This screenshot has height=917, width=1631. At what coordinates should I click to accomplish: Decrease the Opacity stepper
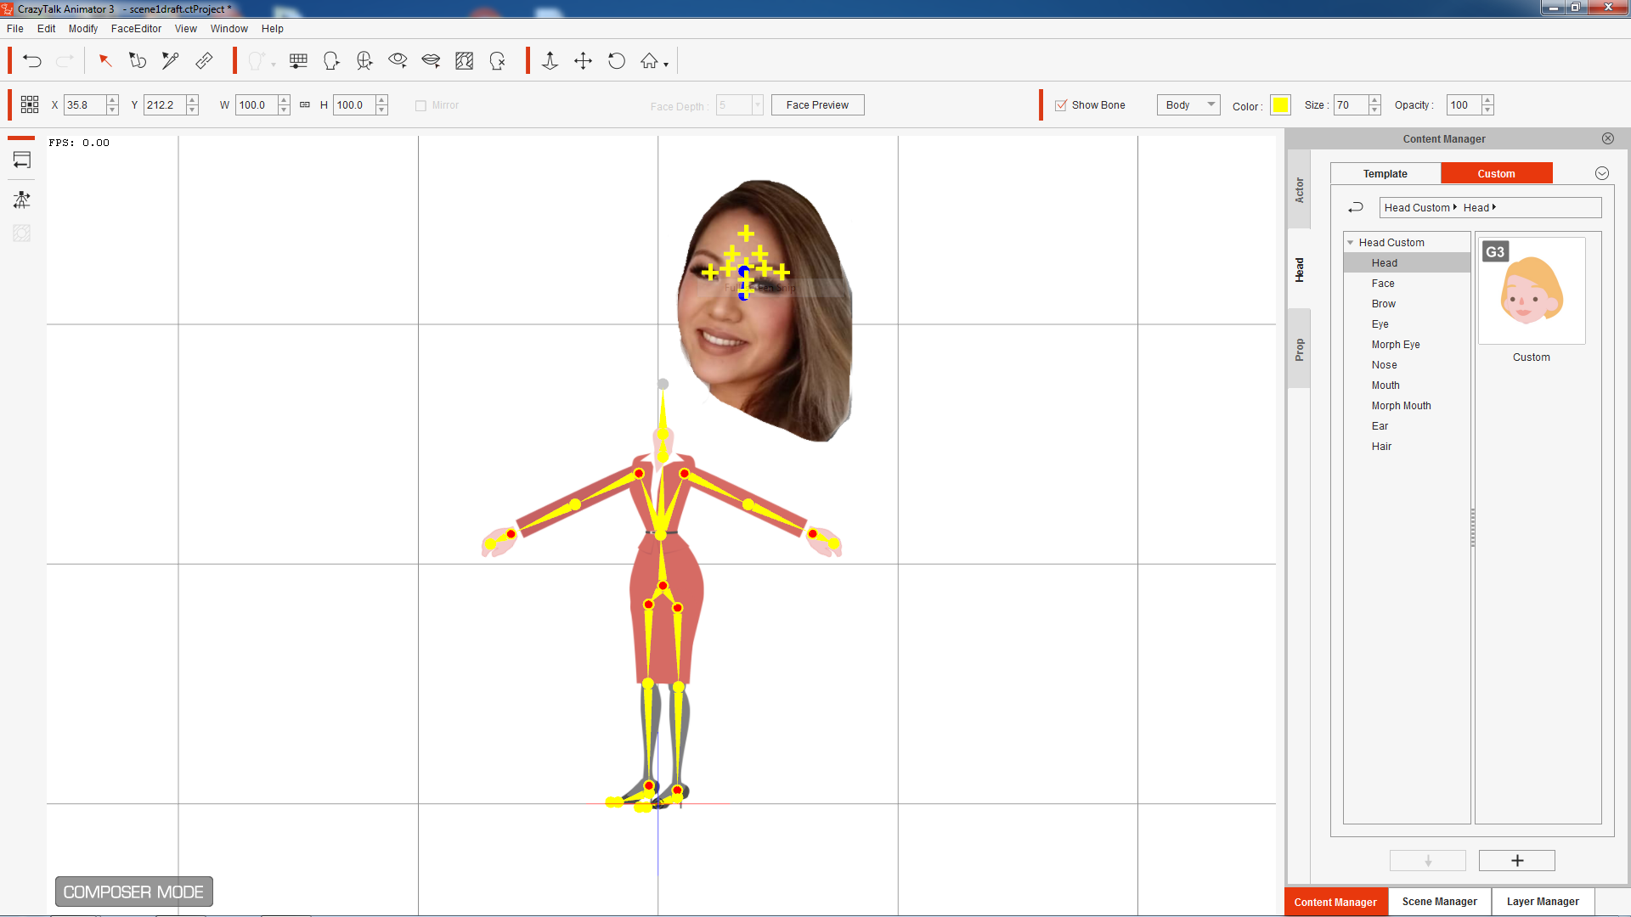pyautogui.click(x=1487, y=110)
